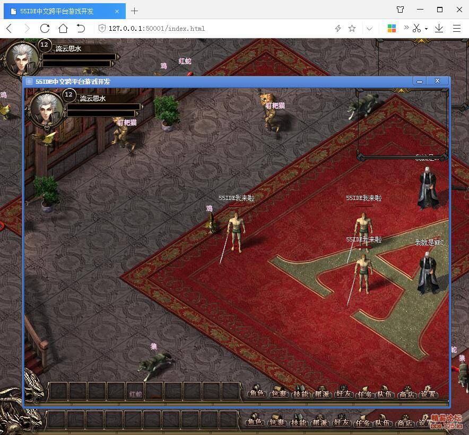The width and height of the screenshot is (469, 435).
Task: Expand hidden toolbar extensions with double chevron
Action: click(x=406, y=28)
